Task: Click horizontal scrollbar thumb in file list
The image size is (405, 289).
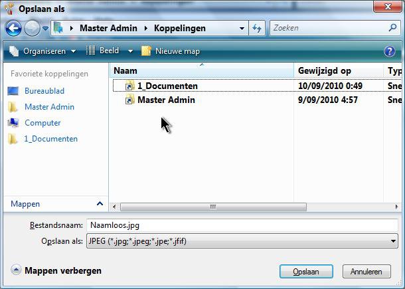Action: point(213,207)
